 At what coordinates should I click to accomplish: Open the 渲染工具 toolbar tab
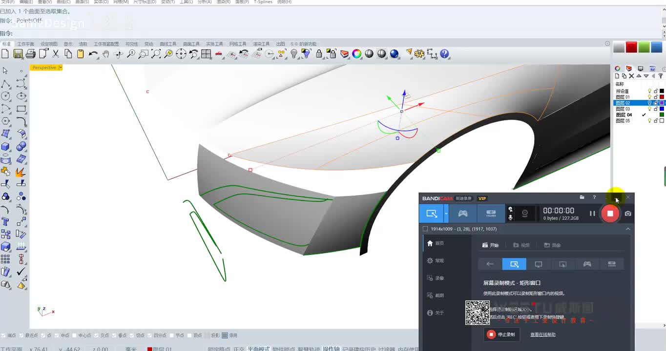click(x=261, y=44)
